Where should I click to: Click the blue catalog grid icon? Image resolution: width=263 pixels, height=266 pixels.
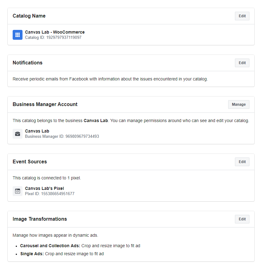[x=18, y=35]
